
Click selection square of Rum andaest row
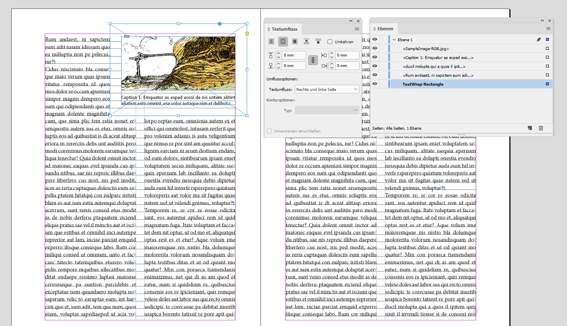click(547, 75)
